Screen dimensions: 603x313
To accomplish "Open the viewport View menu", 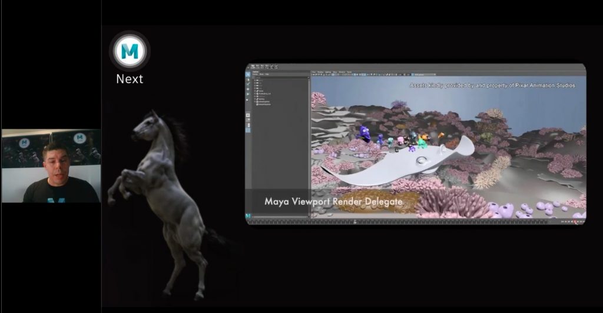I will [x=314, y=72].
